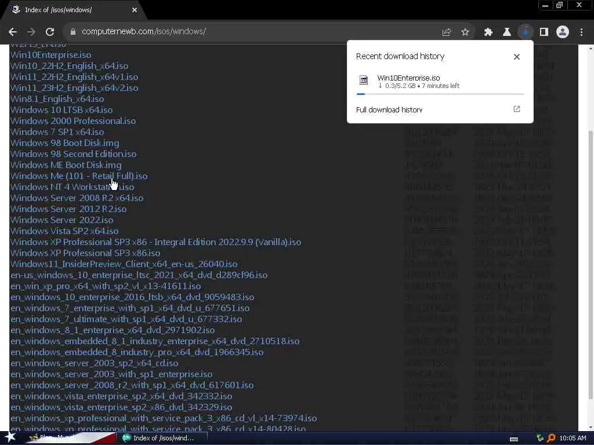Open en_windows_7_ultimate_with_sp1 iso link
The image size is (594, 445).
[x=126, y=319]
